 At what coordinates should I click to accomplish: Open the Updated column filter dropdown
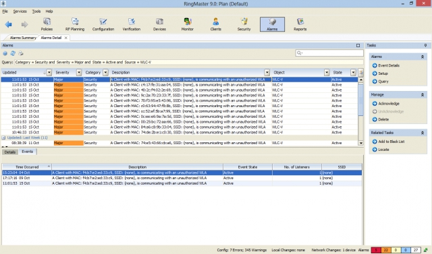49,73
